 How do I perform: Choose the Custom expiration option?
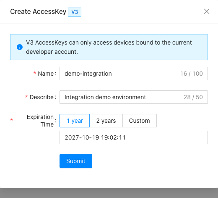[x=140, y=121]
